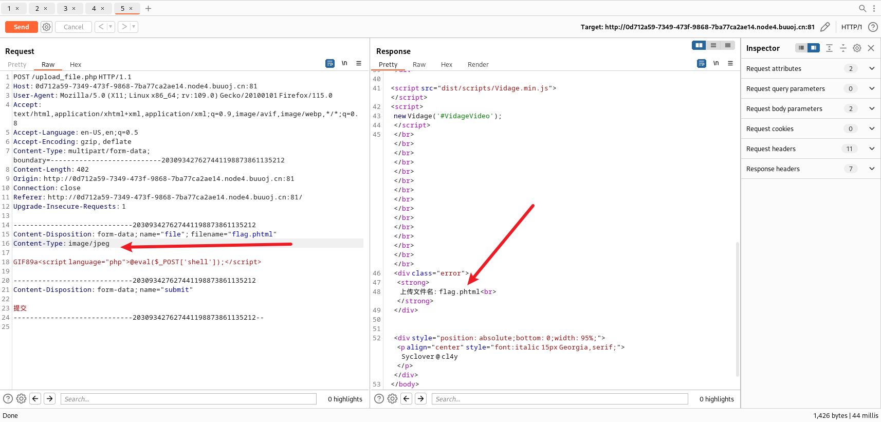The width and height of the screenshot is (881, 422).
Task: Click the Send button
Action: (22, 27)
